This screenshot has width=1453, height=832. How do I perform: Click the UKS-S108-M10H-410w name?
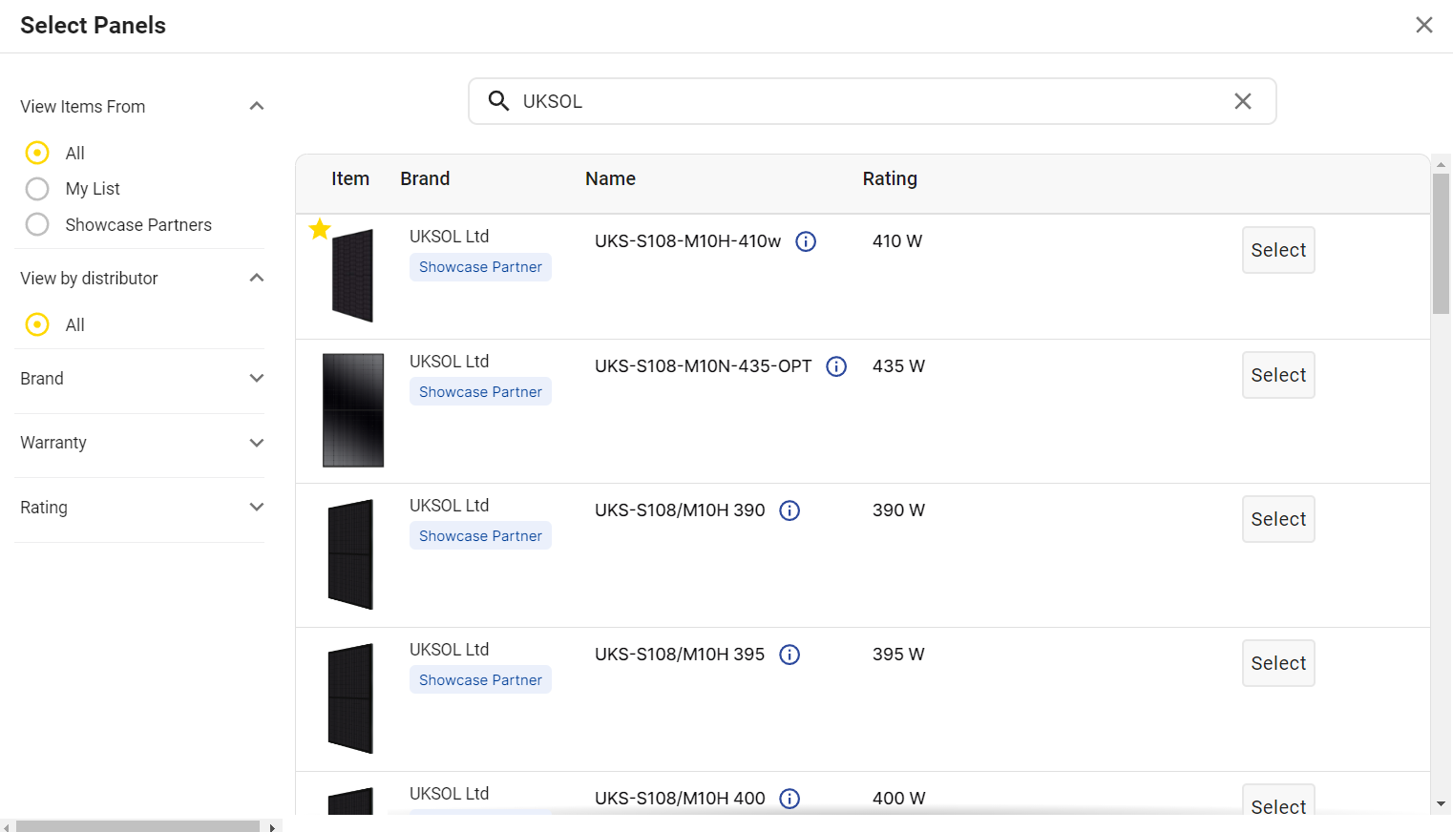click(x=687, y=241)
